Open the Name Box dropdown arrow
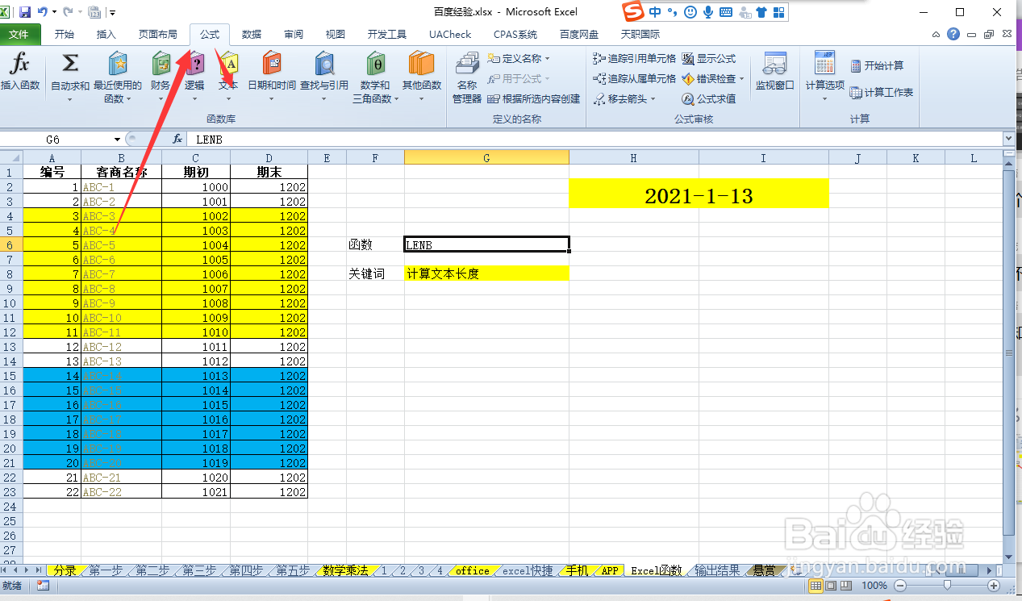The image size is (1022, 601). tap(118, 139)
